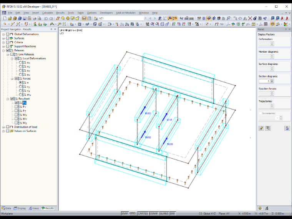
Task: Collapse the Line Releases tree node
Action: (x=8, y=55)
